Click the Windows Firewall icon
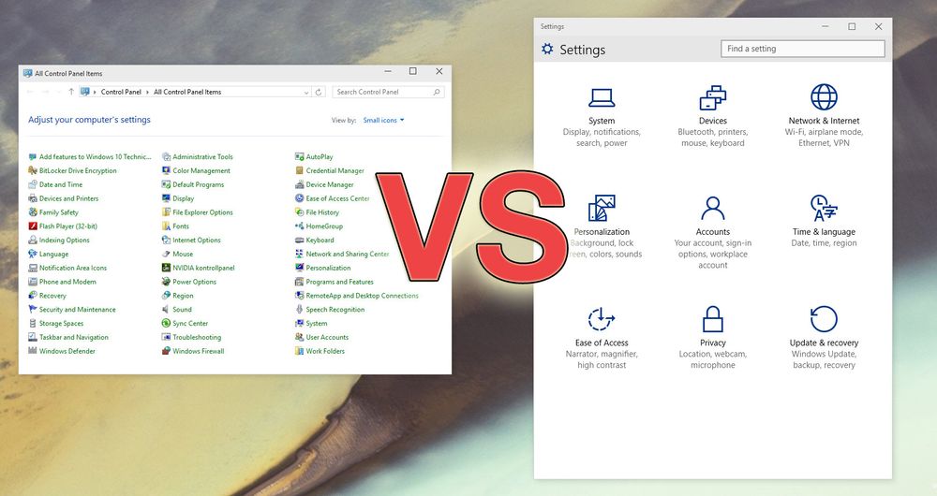 166,351
